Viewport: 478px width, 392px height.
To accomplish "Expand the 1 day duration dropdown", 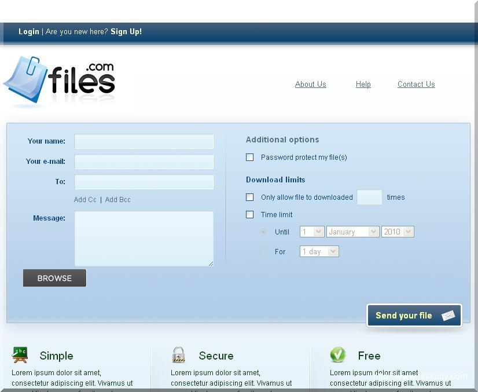I will pos(319,251).
